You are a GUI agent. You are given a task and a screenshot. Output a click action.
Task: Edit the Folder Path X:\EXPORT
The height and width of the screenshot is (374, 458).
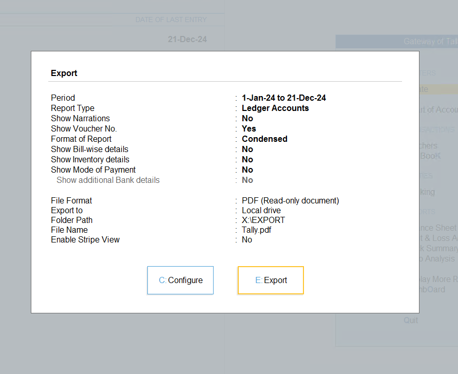coord(263,220)
